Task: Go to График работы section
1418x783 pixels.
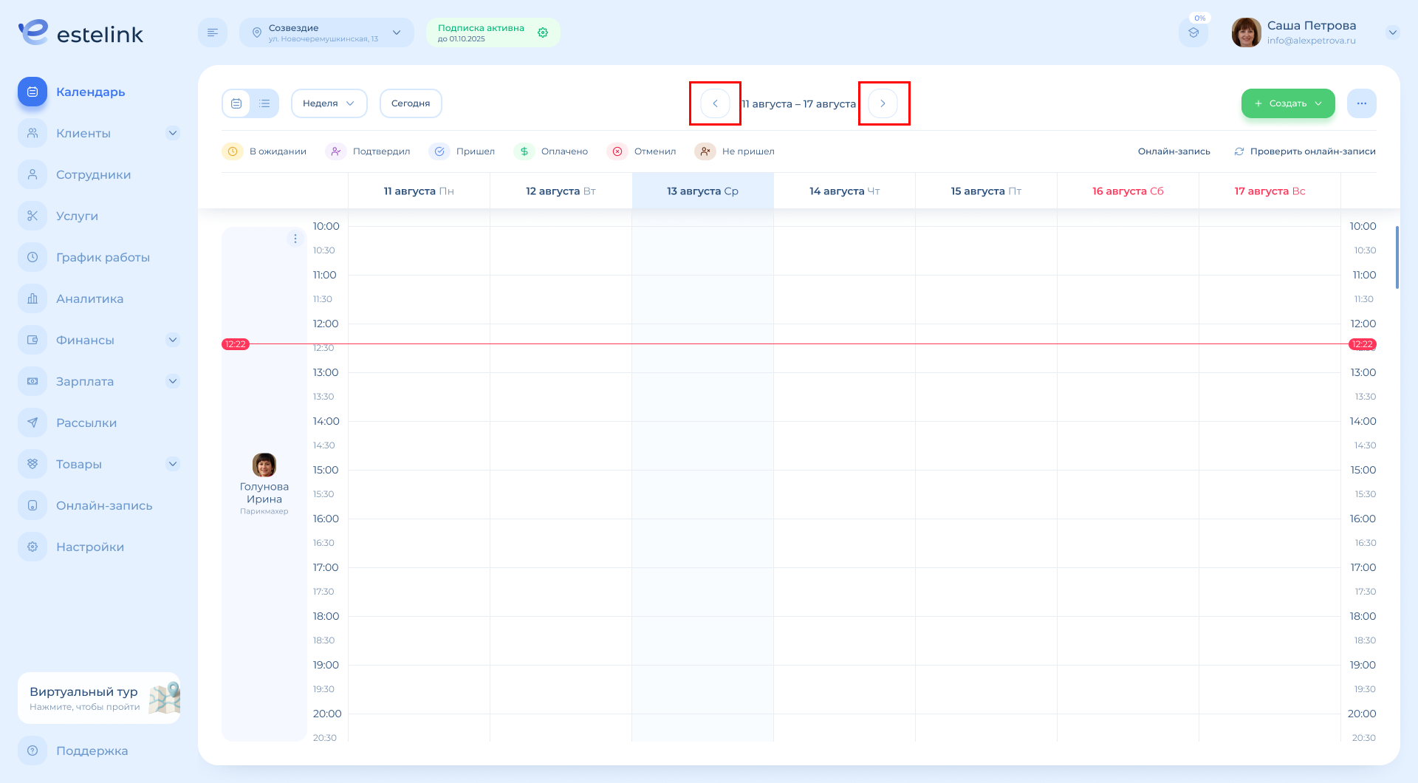Action: click(103, 257)
